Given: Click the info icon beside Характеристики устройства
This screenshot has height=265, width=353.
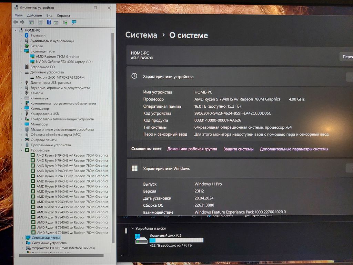Looking at the screenshot, I should pos(134,76).
